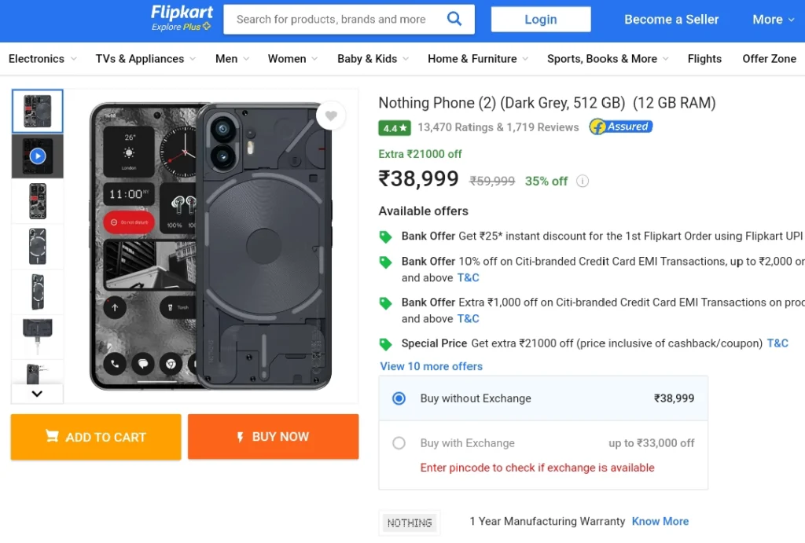805x543 pixels.
Task: Expand the More dropdown in header
Action: 774,20
